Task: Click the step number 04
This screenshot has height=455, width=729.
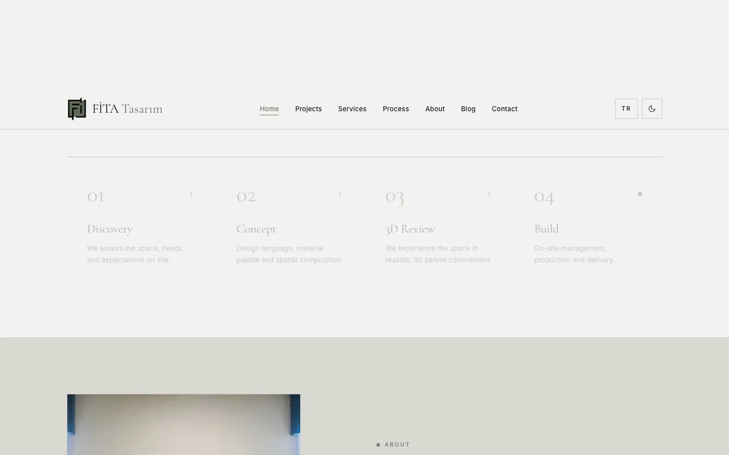Action: [x=544, y=197]
